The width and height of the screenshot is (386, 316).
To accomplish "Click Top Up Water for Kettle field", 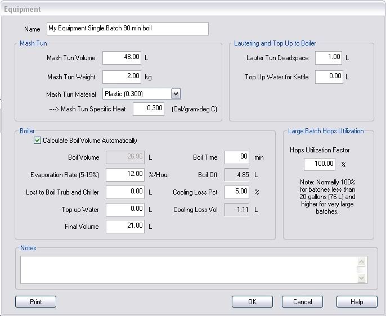I will coord(329,77).
